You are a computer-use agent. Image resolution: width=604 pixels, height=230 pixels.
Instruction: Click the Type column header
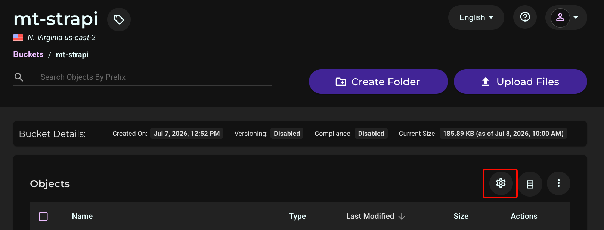(x=297, y=216)
